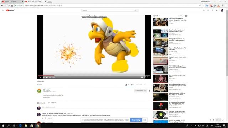Pause the recorder widget

coord(211,120)
